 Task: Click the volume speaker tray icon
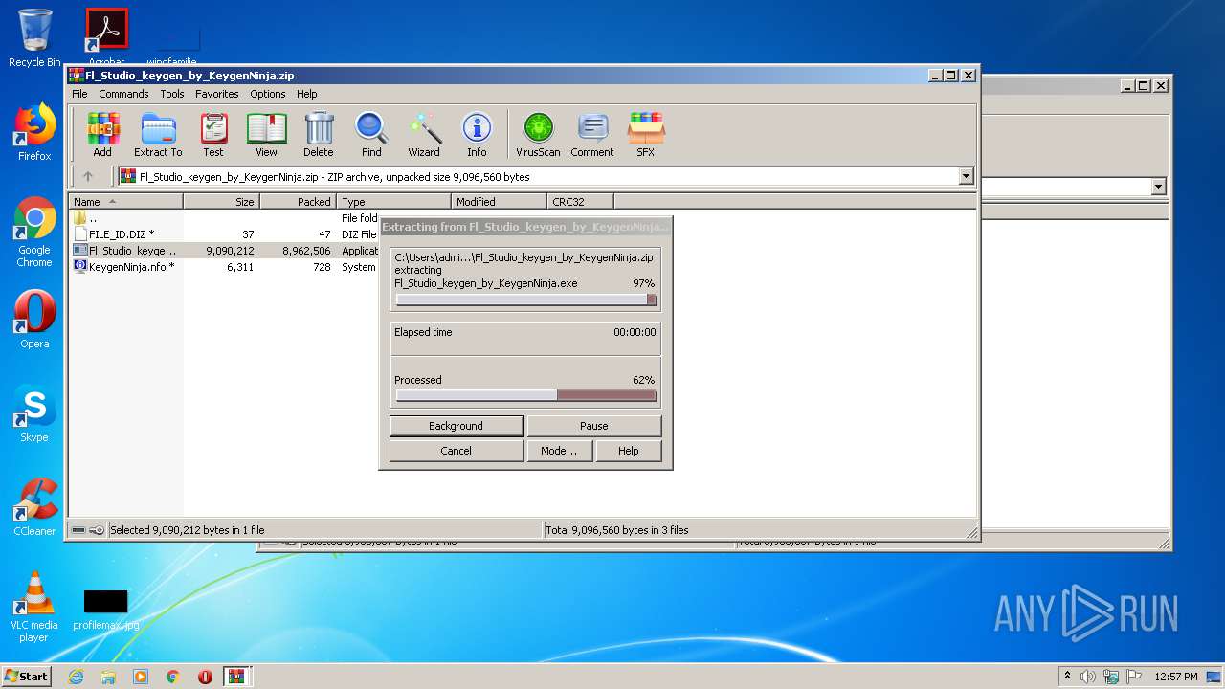pos(1088,677)
